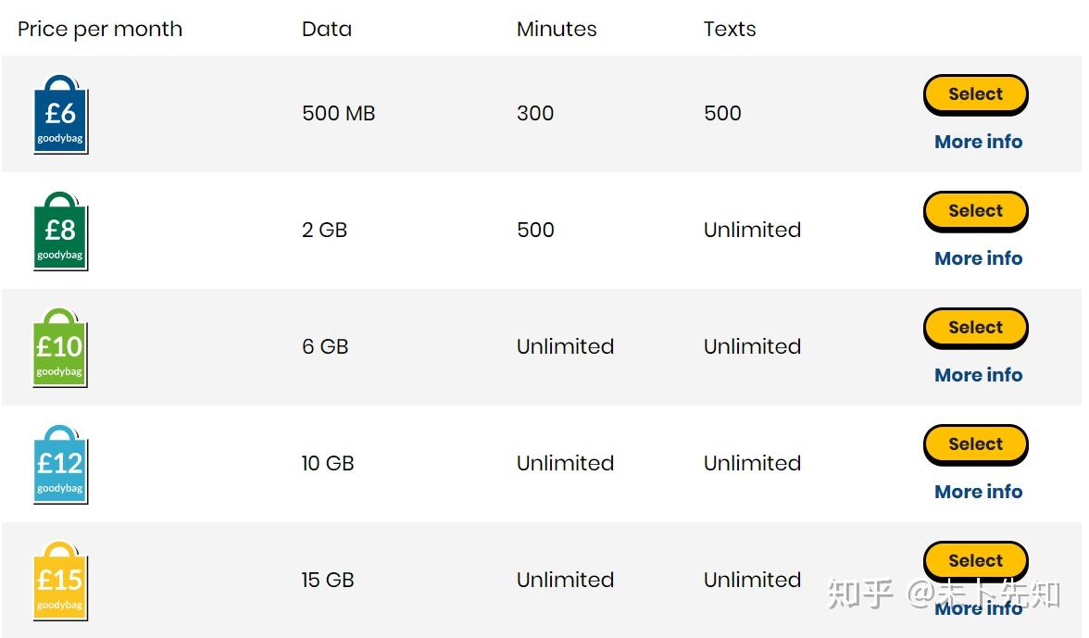Open More info for 10 GB plan
The height and width of the screenshot is (638, 1089).
(978, 492)
